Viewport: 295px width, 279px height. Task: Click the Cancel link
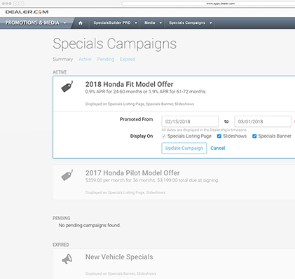(218, 148)
